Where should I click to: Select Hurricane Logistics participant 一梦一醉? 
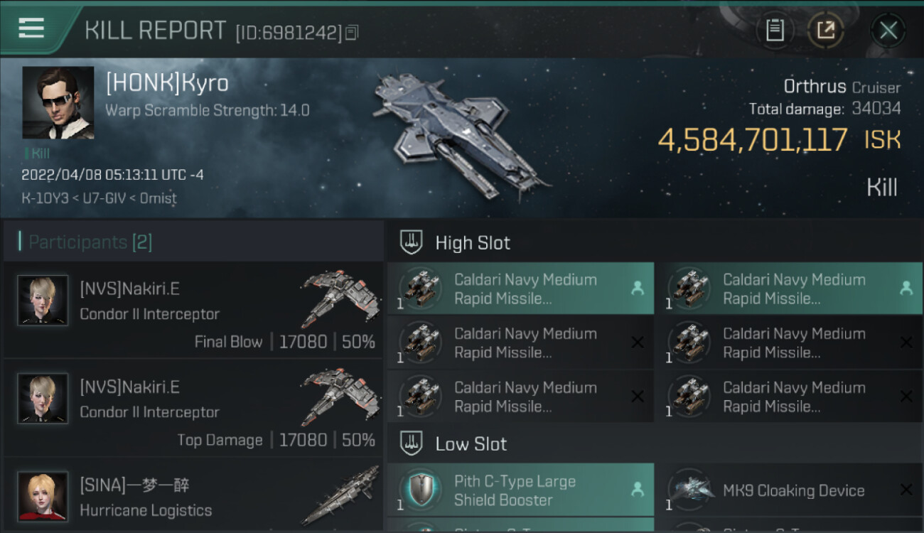pos(193,497)
